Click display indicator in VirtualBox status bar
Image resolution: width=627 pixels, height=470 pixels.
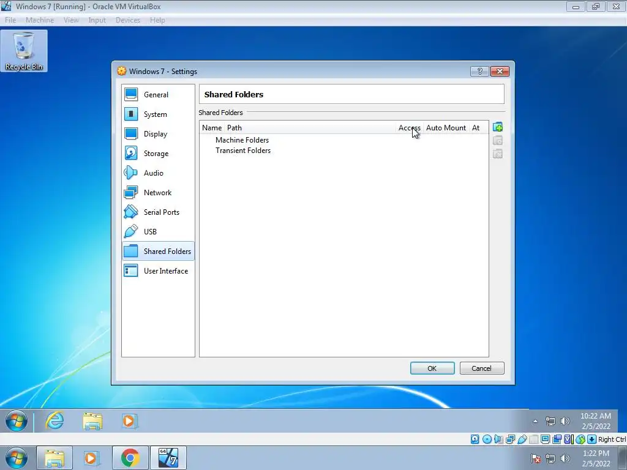point(545,439)
